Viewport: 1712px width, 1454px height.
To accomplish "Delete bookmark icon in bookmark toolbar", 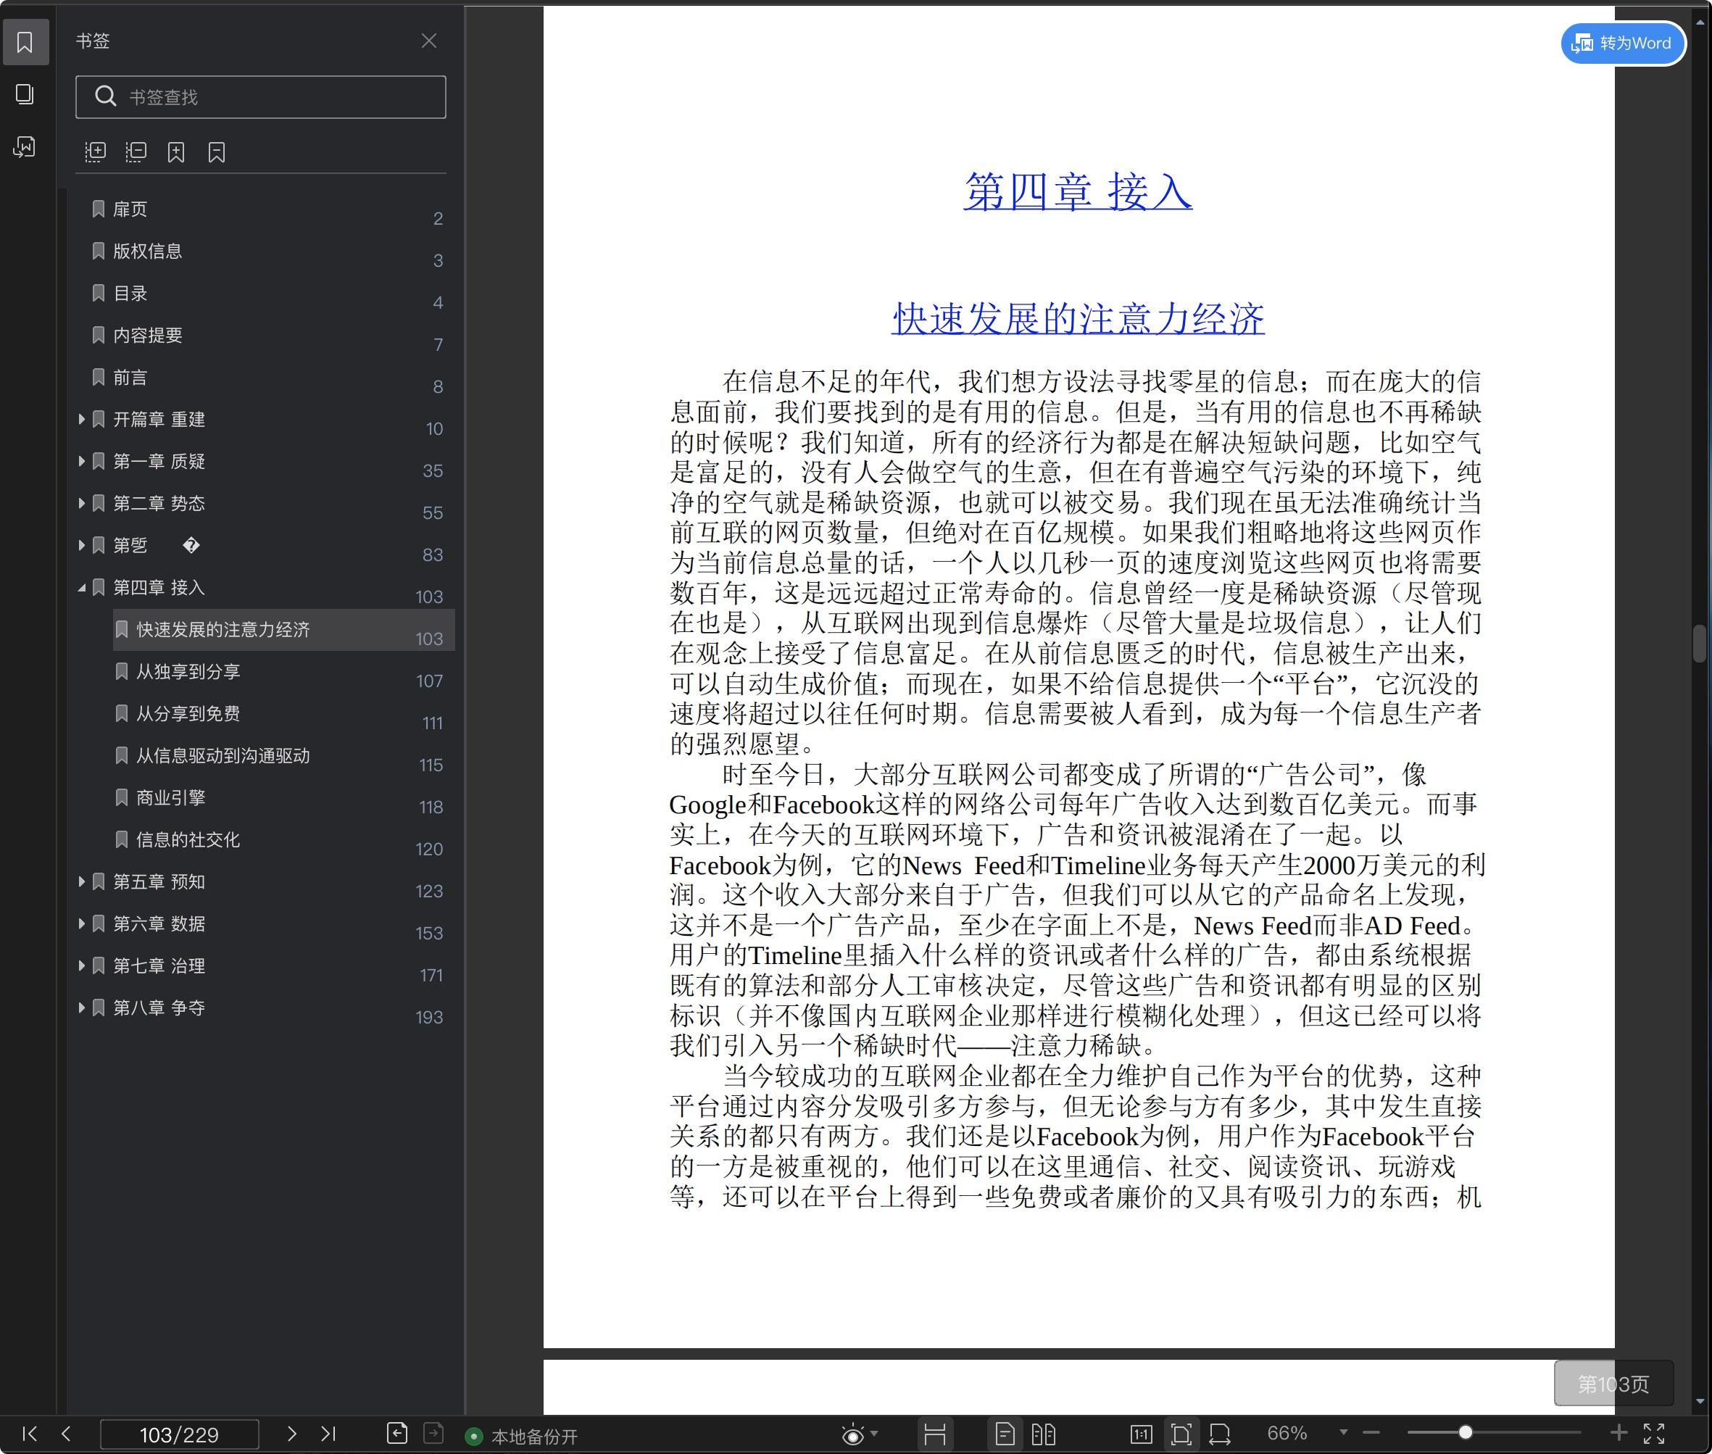I will pos(216,151).
